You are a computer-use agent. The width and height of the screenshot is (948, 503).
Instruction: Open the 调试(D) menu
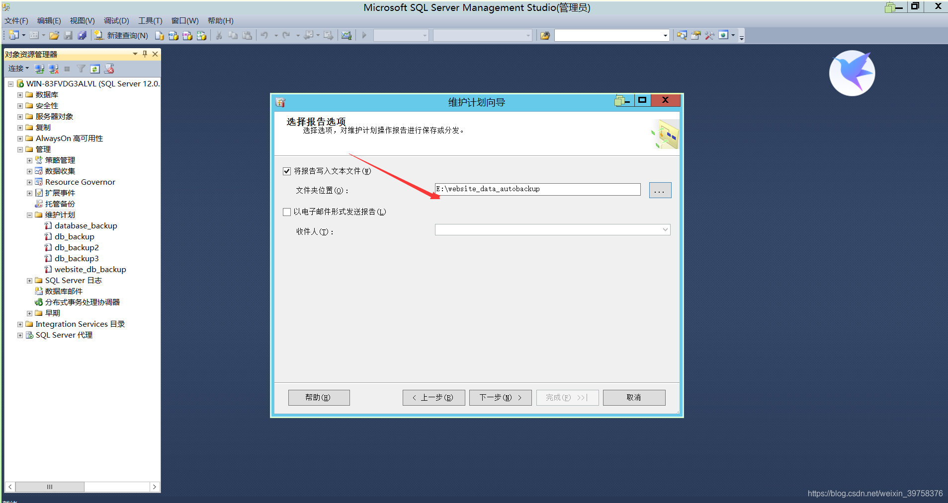(x=116, y=21)
